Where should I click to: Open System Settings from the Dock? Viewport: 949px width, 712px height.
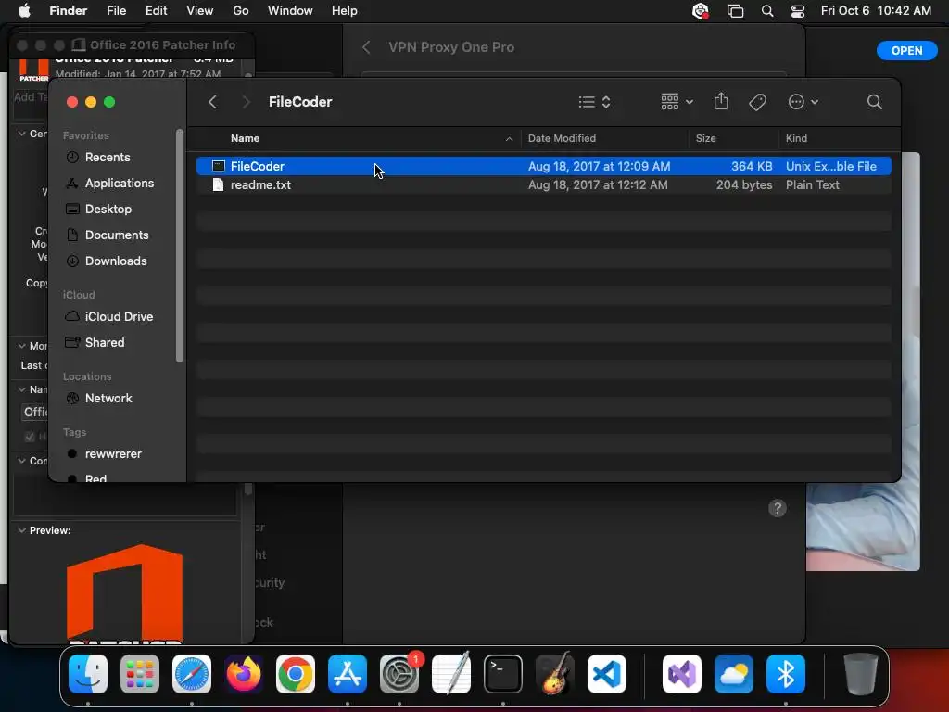click(399, 674)
